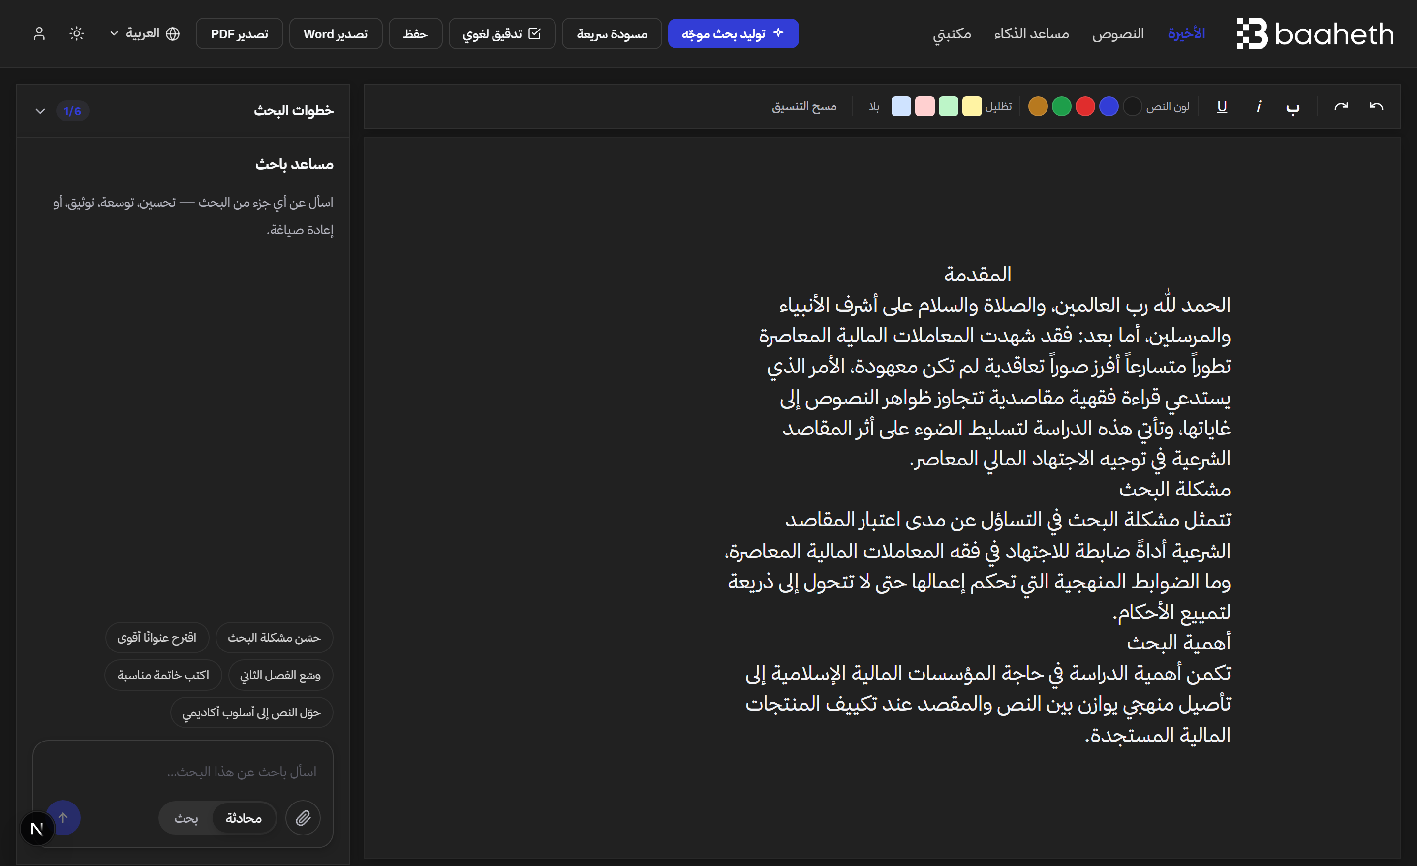The height and width of the screenshot is (866, 1417).
Task: Choose suggestion حوّل النص إلى أسلوب أكاديمي
Action: (251, 712)
